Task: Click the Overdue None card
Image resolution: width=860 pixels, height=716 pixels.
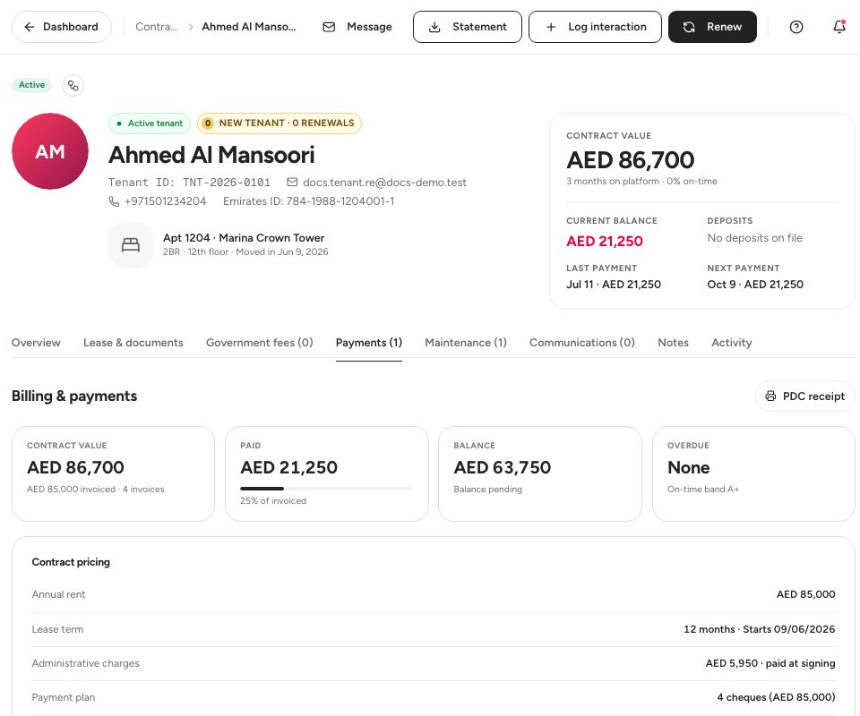Action: point(753,473)
